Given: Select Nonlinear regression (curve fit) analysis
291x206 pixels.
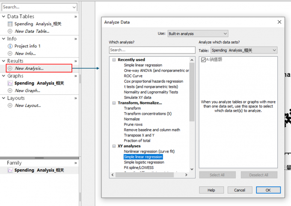Looking at the screenshot, I should coord(149,151).
